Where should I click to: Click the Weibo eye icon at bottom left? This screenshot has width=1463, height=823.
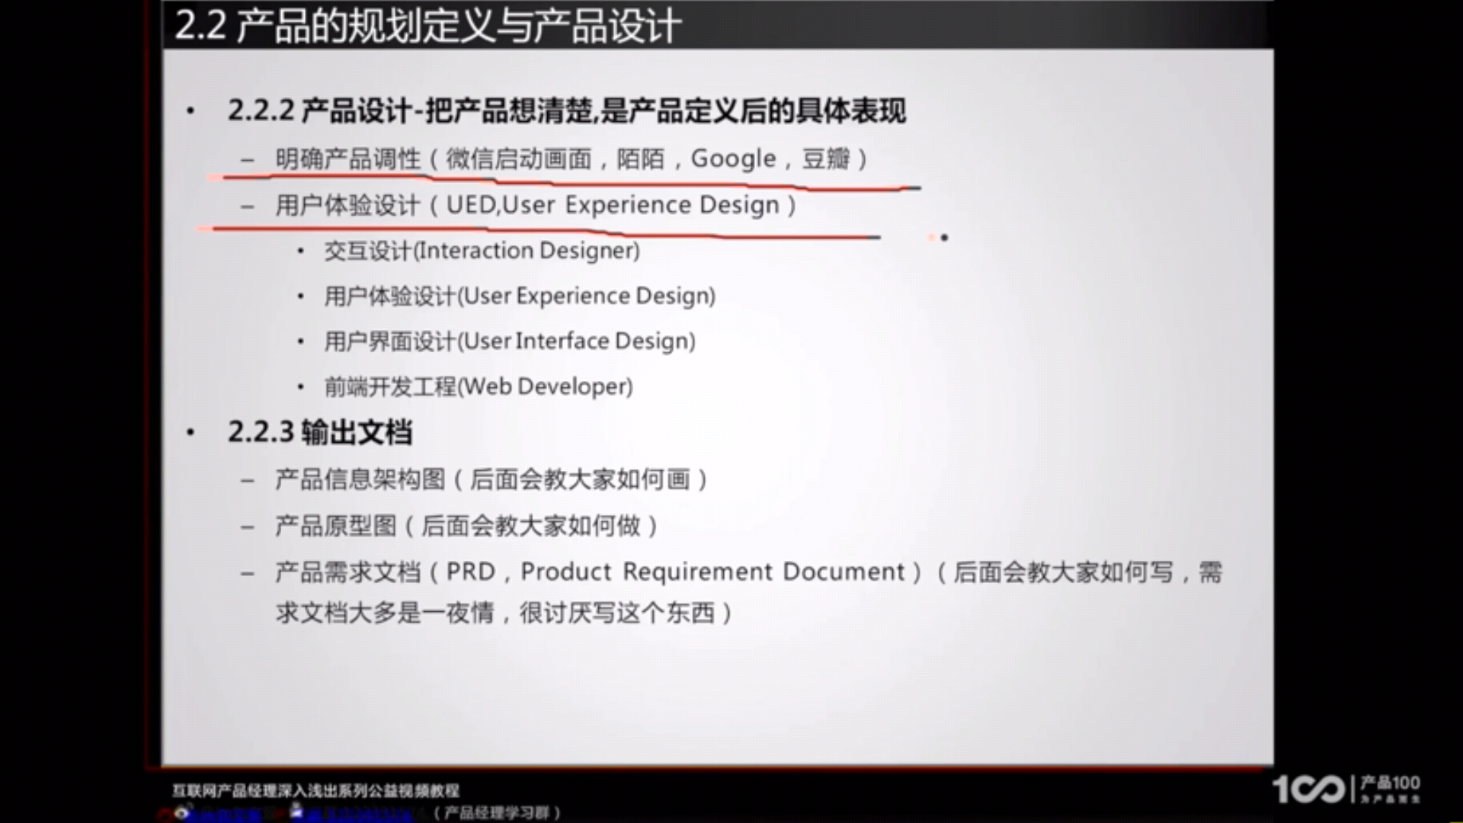point(181,812)
